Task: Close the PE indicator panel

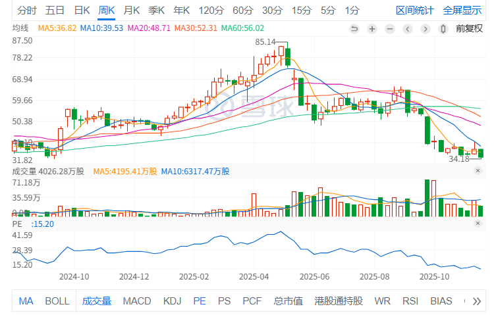Action: coord(478,224)
